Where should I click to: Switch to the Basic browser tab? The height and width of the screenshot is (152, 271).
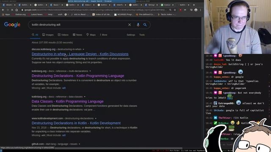[x=56, y=5]
